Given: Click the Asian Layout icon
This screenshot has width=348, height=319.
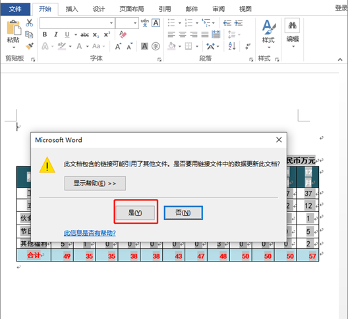Looking at the screenshot, I should (x=210, y=46).
